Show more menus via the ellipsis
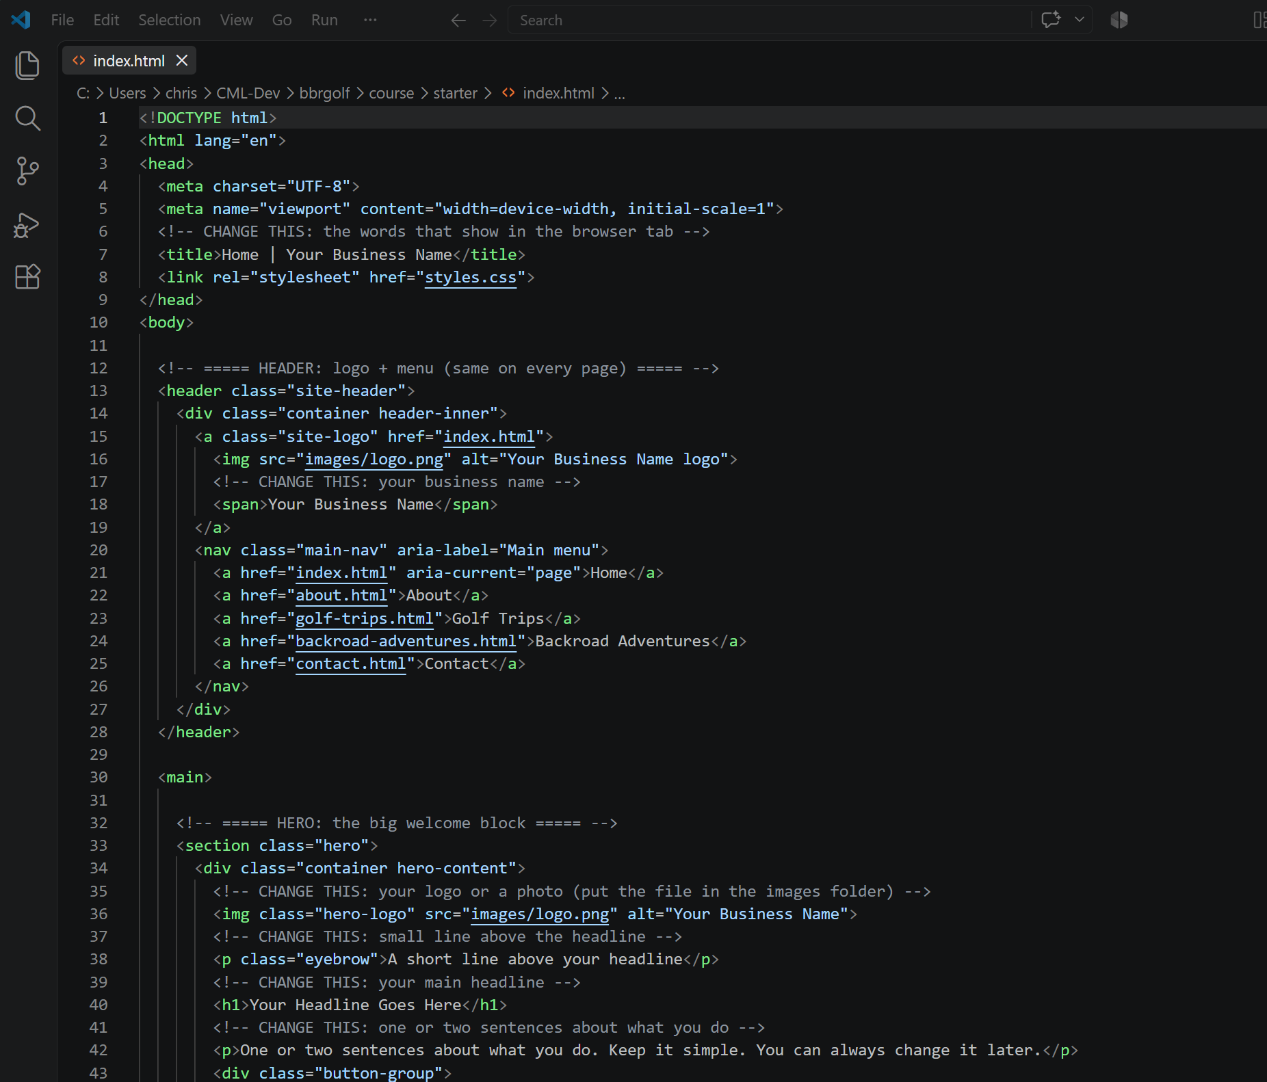Screen dimensions: 1267x1082 (x=370, y=20)
